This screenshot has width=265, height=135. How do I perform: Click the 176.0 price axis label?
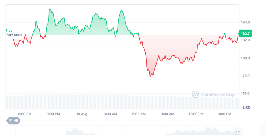(x=245, y=94)
